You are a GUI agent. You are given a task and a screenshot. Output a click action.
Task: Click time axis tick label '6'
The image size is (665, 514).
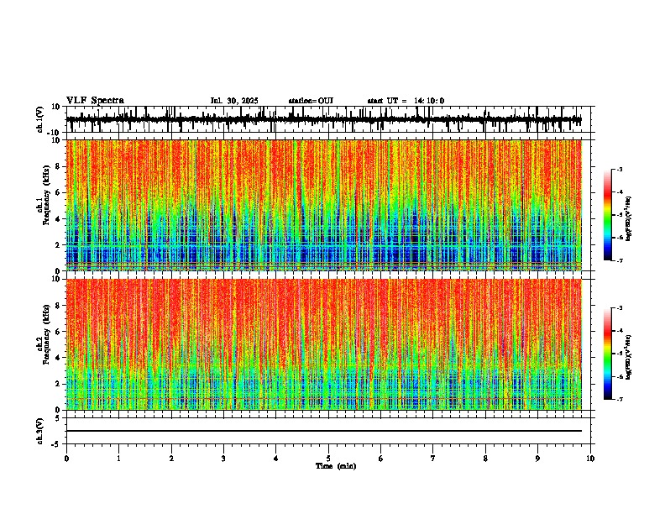coord(381,459)
